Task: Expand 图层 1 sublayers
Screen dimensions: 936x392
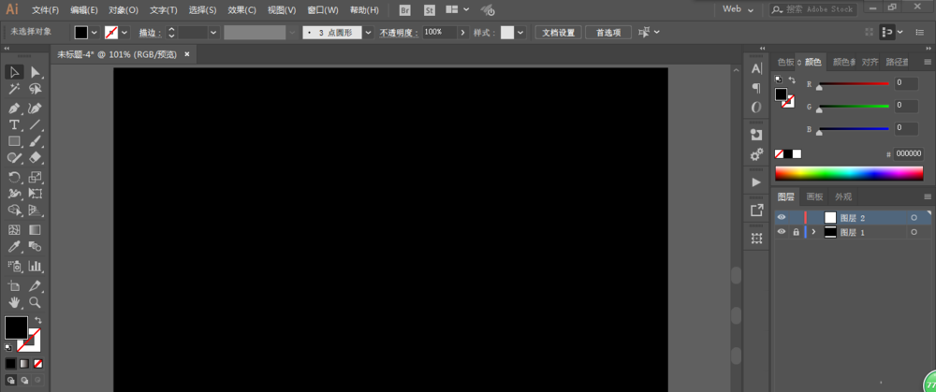Action: click(x=813, y=232)
